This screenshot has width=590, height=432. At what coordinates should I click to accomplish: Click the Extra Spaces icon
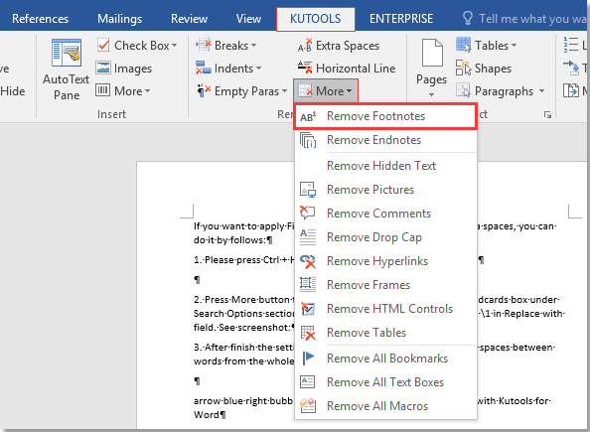[x=305, y=45]
